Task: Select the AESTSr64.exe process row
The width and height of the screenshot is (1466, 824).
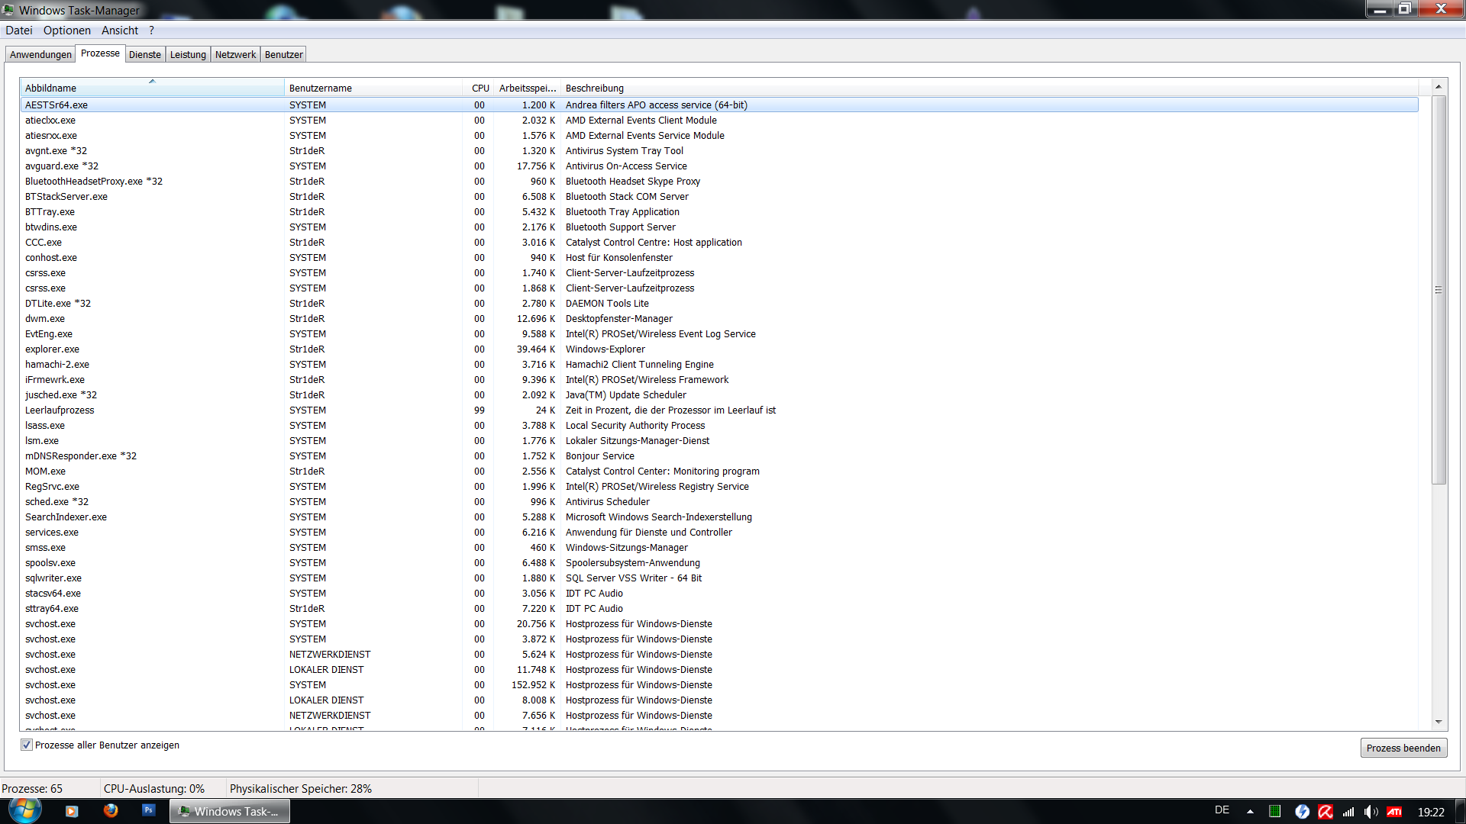Action: 719,105
